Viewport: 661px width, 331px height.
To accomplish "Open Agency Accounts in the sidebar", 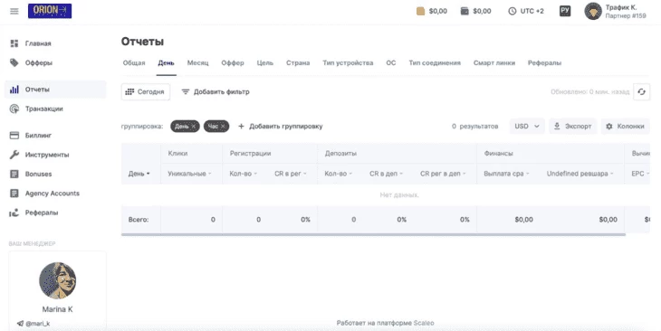I will click(53, 194).
